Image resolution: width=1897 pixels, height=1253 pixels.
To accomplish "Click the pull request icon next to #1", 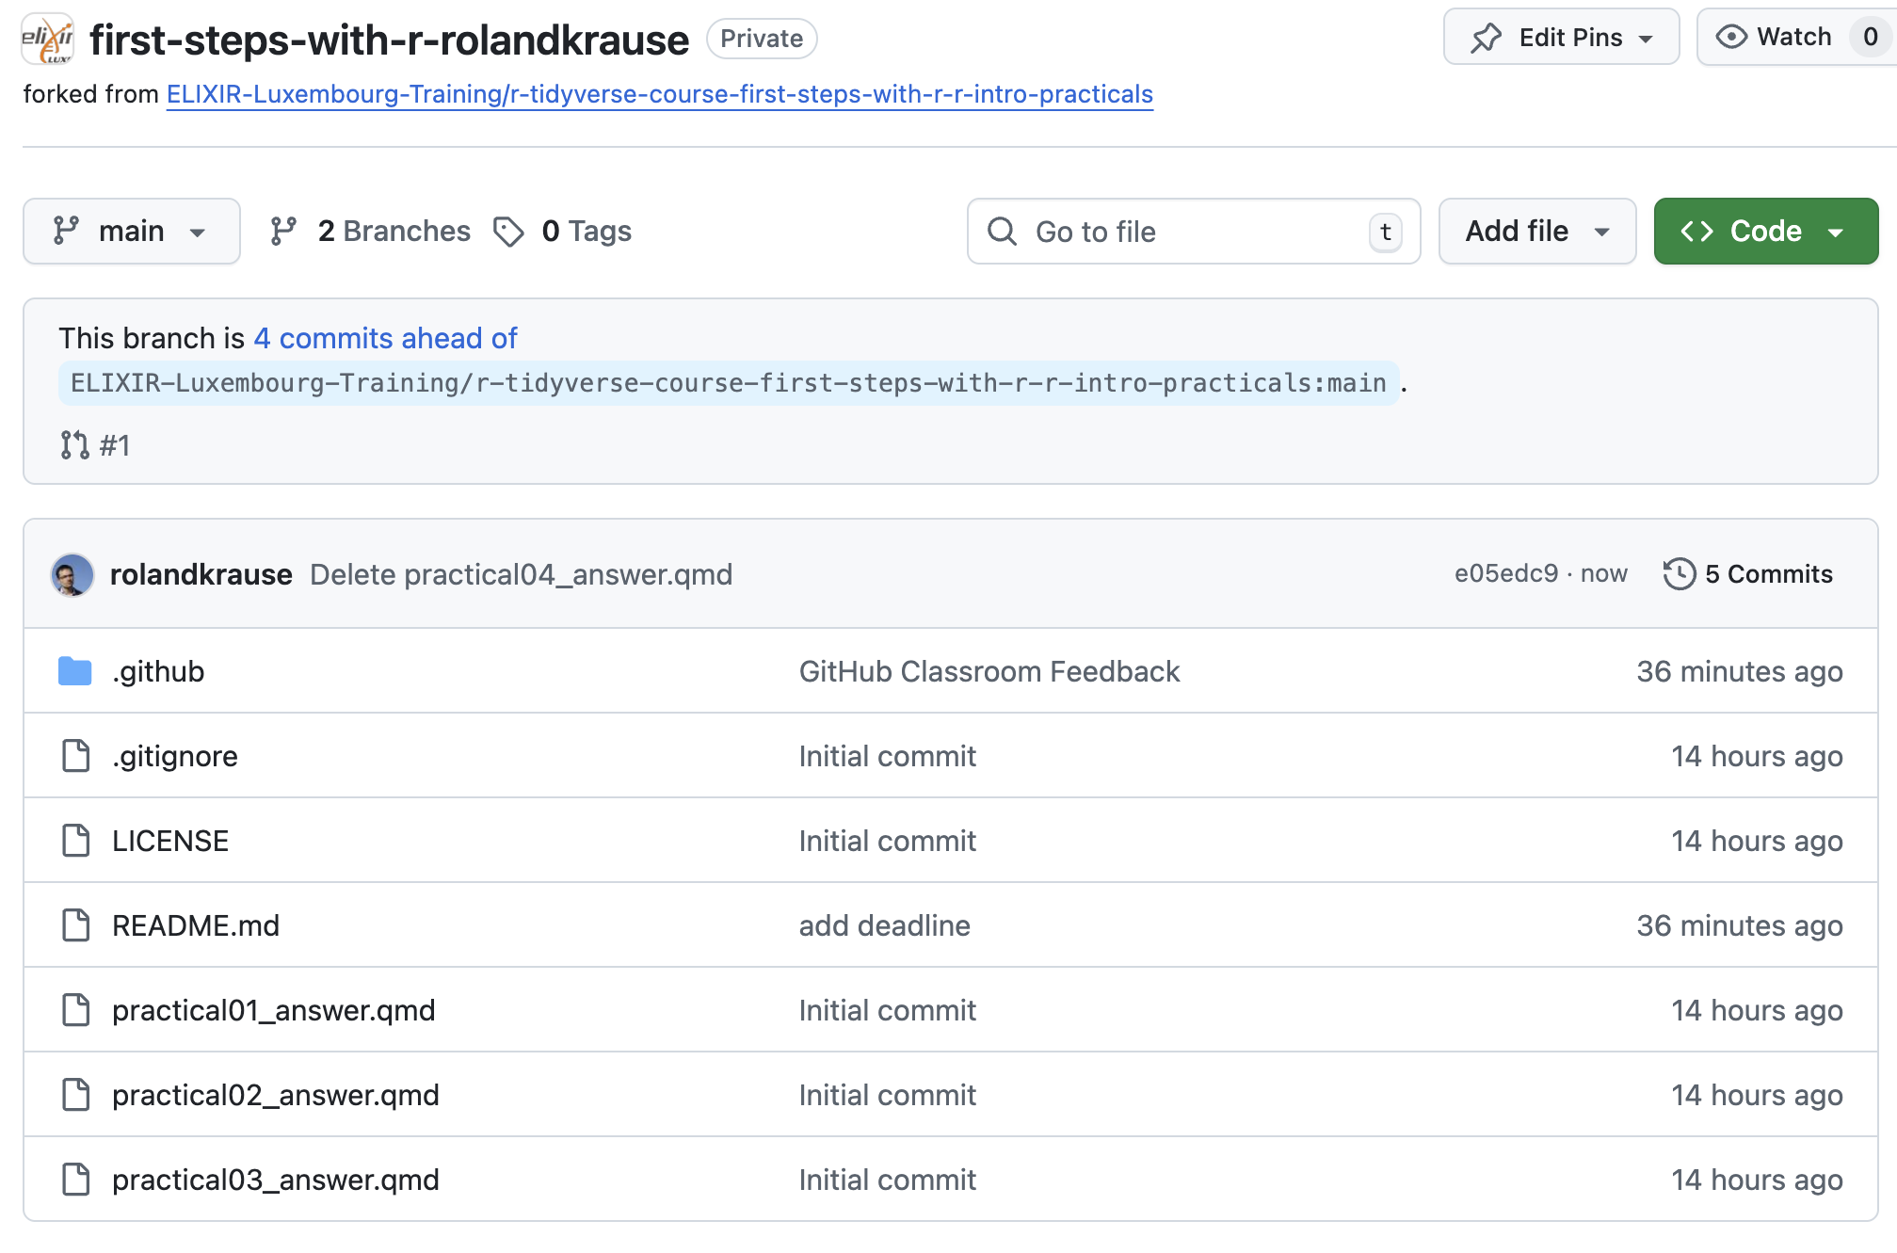I will [x=74, y=444].
